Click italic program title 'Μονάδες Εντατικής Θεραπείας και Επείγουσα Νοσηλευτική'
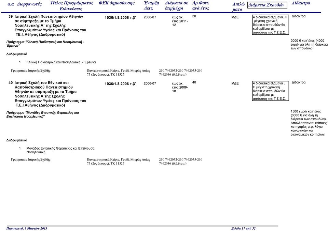Viewport: 328px width, 231px height. coord(43,114)
